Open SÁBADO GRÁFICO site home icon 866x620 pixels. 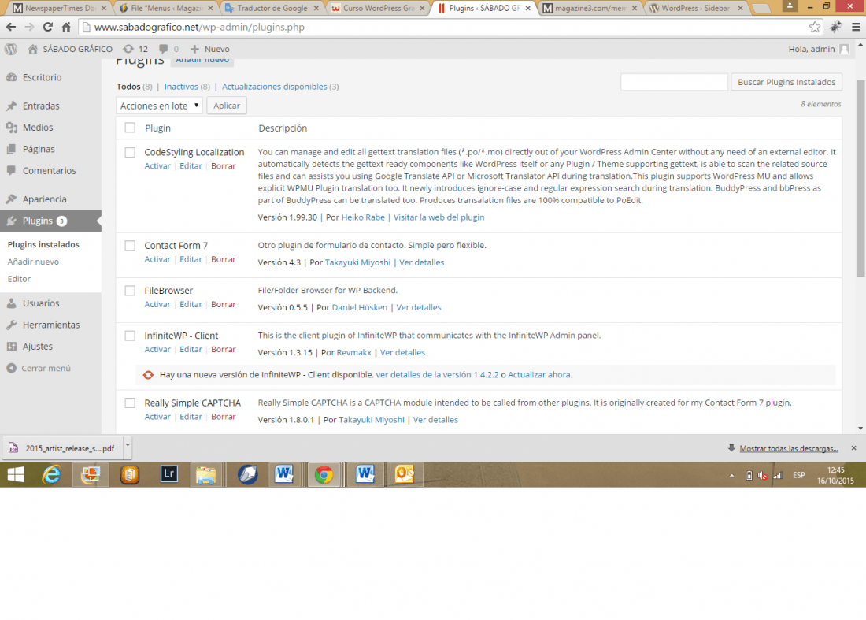[x=33, y=49]
